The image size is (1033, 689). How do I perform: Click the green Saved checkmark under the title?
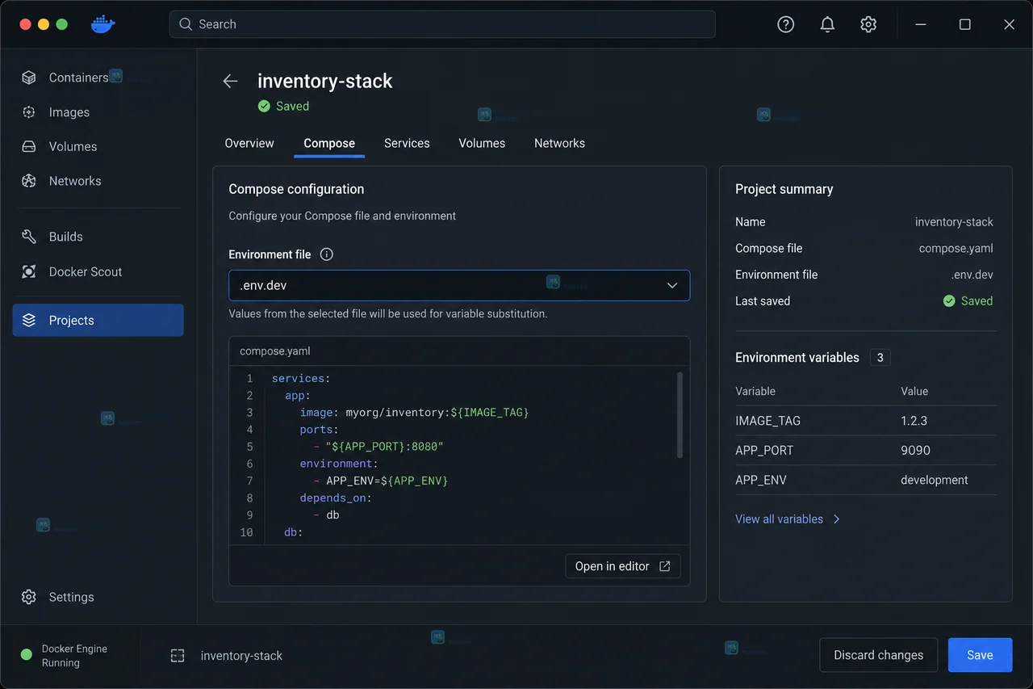(x=264, y=106)
